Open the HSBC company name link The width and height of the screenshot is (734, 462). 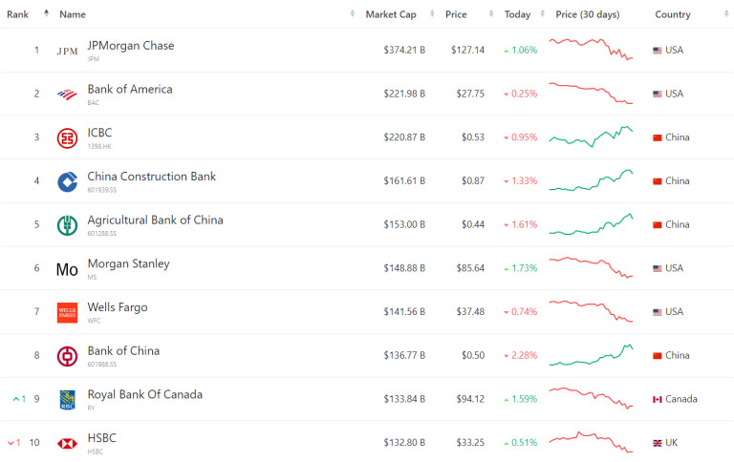pyautogui.click(x=101, y=437)
